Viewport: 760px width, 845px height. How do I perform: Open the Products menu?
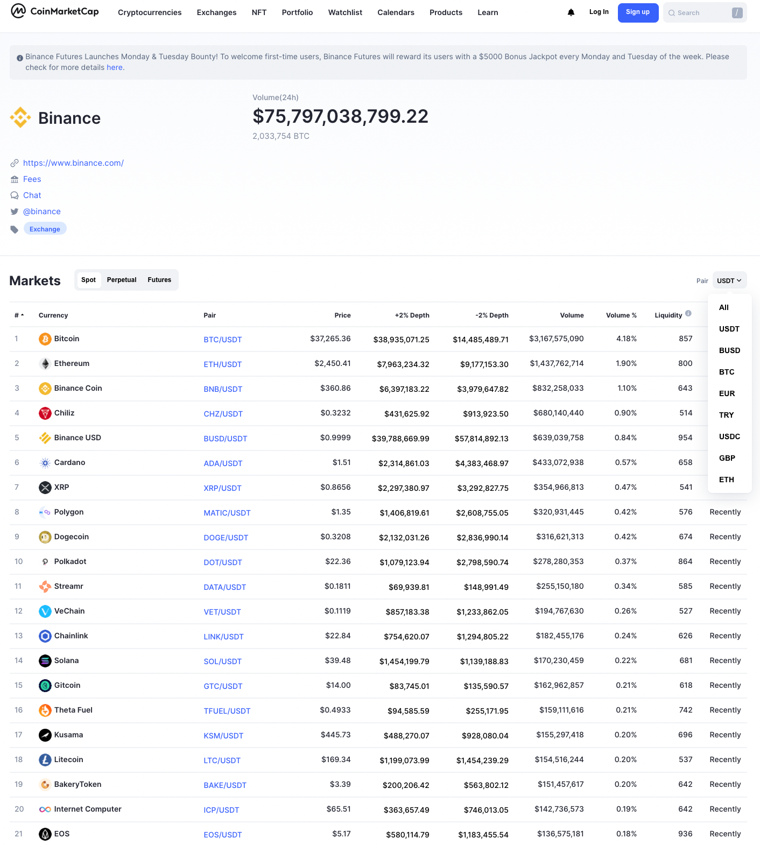point(446,12)
